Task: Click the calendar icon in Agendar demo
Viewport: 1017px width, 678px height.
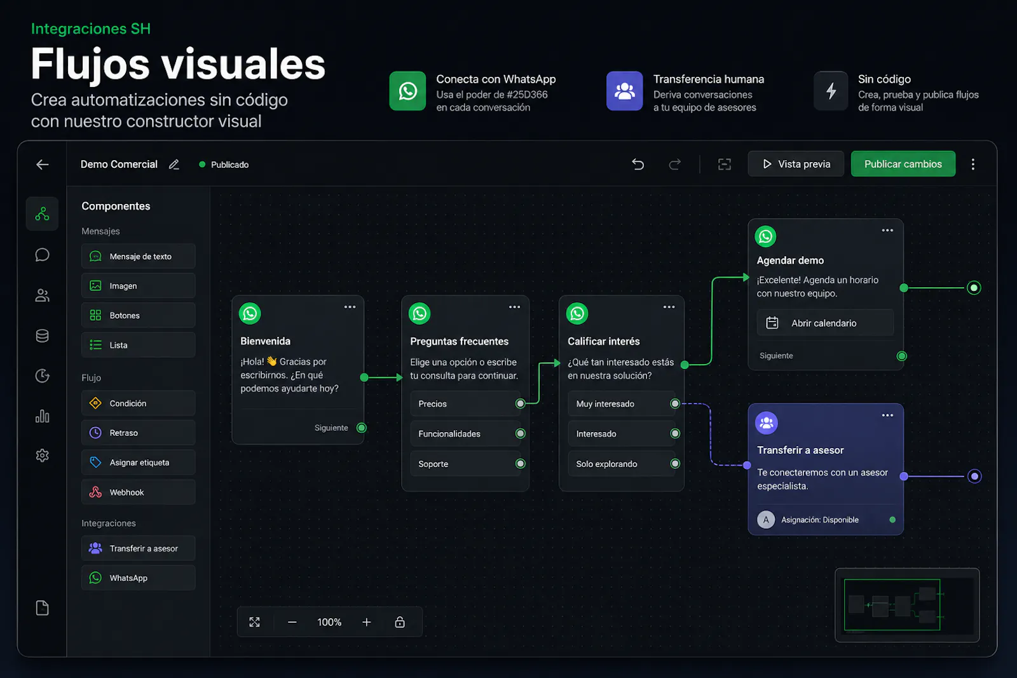Action: 772,323
